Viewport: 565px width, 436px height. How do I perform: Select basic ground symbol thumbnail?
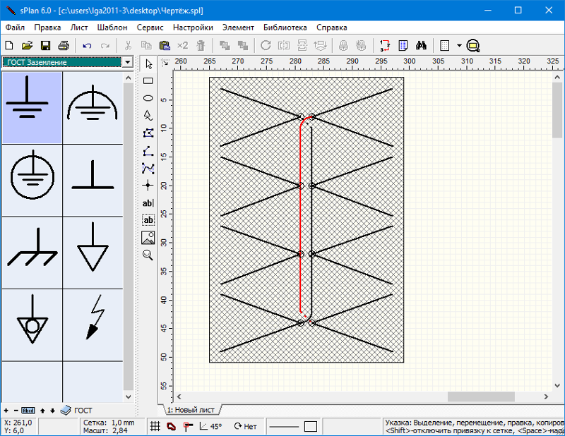click(32, 108)
